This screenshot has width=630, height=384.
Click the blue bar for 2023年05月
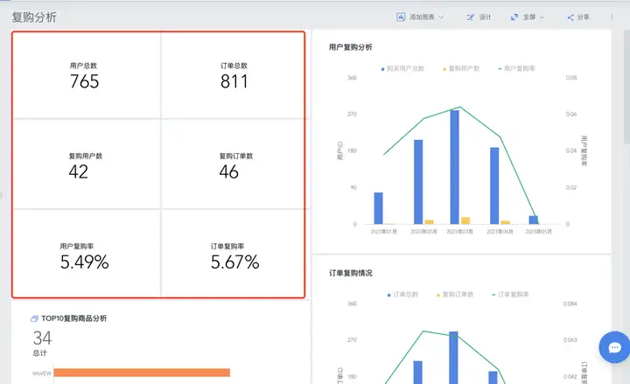(x=533, y=220)
